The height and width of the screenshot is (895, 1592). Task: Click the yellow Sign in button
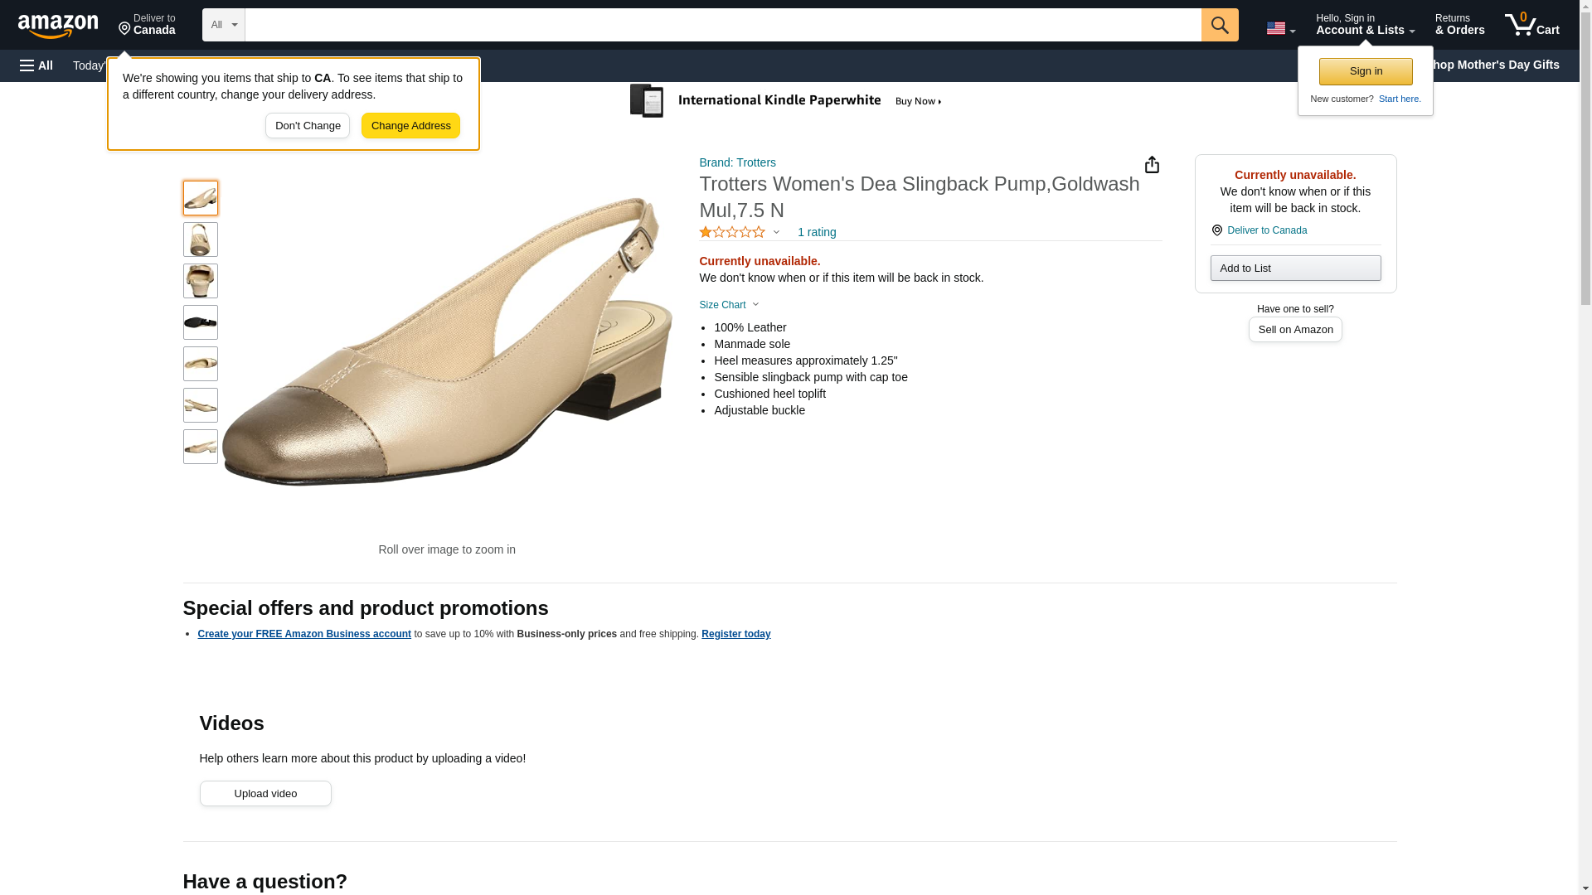click(x=1366, y=71)
